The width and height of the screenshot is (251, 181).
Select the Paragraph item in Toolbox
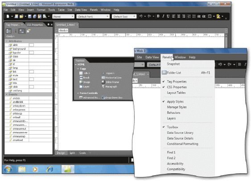click(109, 86)
